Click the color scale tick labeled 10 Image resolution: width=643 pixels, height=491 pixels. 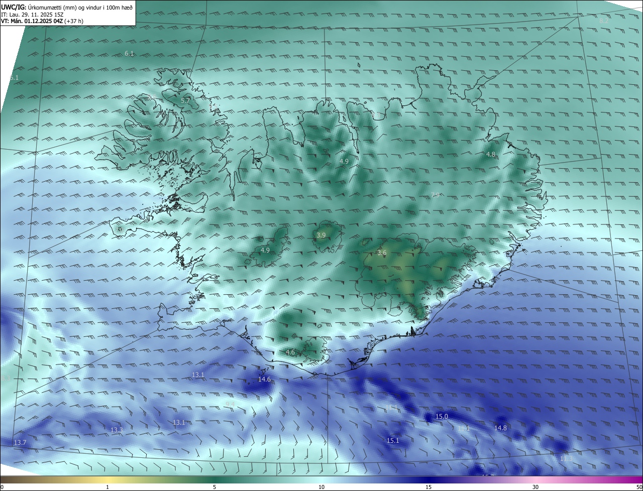[x=321, y=487]
